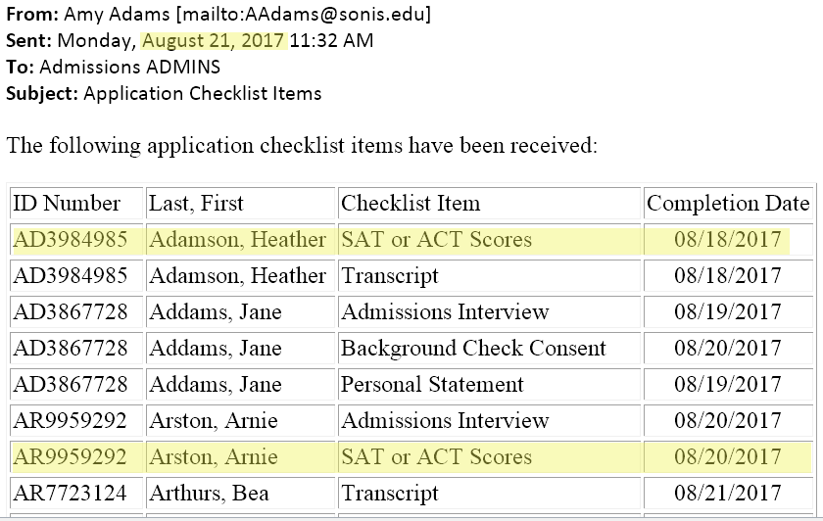Viewport: 823px width, 521px height.
Task: Click the Completion Date column header
Action: [728, 204]
